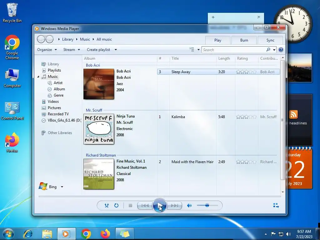The image size is (320, 240).
Task: Click the Mr. Scruff group header
Action: coord(94,110)
